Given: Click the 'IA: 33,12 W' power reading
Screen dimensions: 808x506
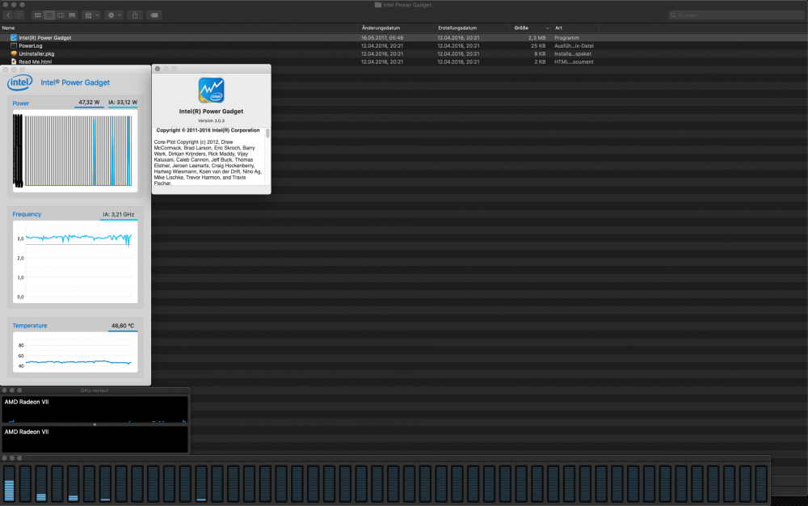Looking at the screenshot, I should (x=123, y=102).
